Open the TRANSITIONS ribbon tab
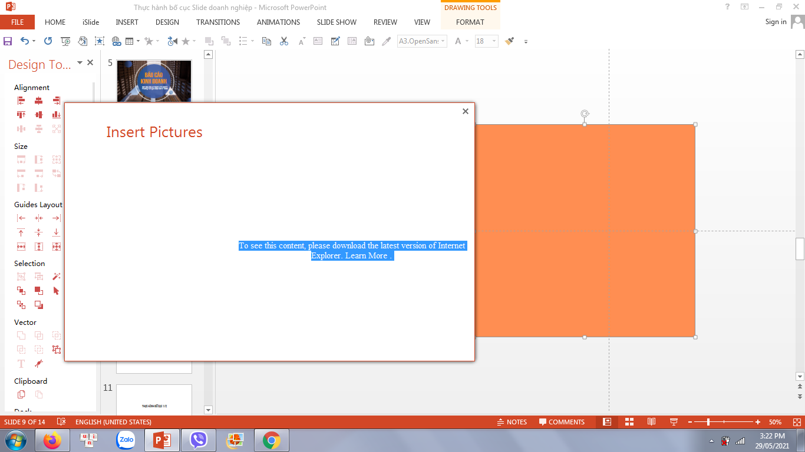805x452 pixels. pos(218,22)
